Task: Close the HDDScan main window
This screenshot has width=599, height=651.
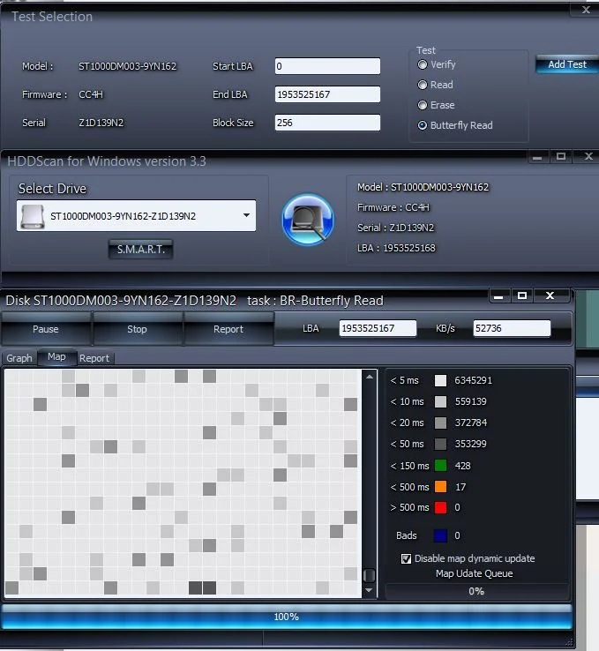Action: click(588, 156)
